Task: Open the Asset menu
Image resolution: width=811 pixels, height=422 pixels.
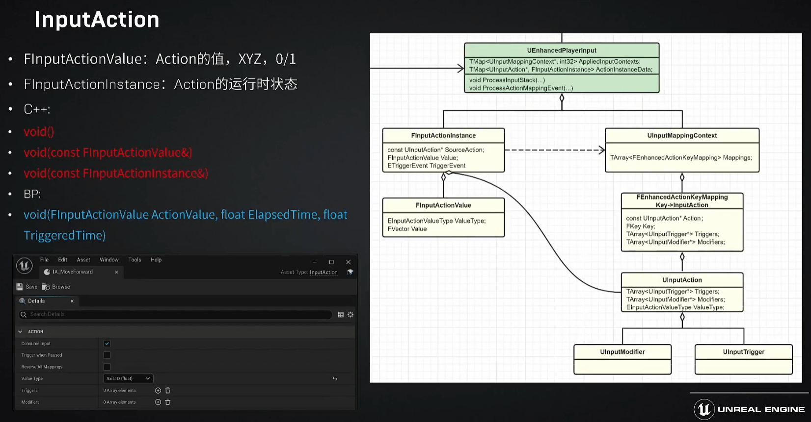Action: coord(83,260)
